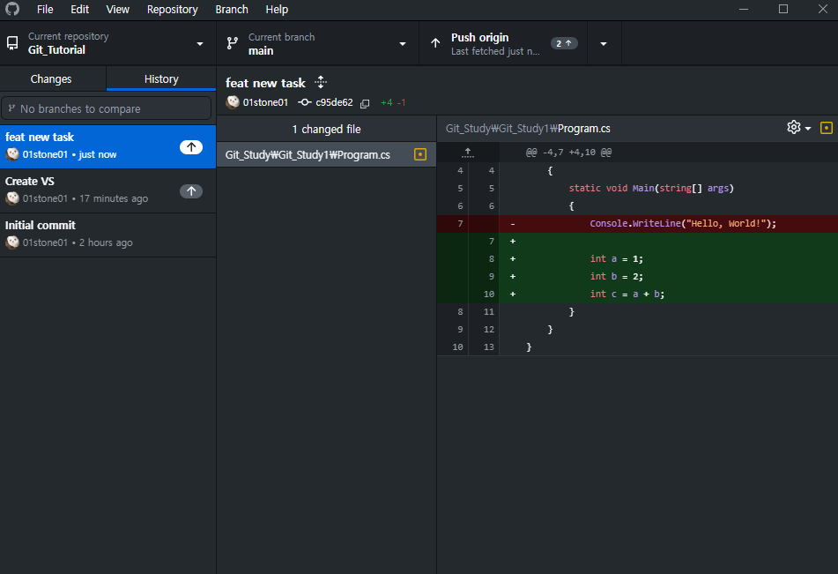This screenshot has height=574, width=838.
Task: Expand the Current branch main dropdown
Action: tap(317, 43)
